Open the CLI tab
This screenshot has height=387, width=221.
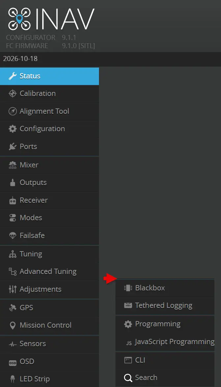coord(165,360)
